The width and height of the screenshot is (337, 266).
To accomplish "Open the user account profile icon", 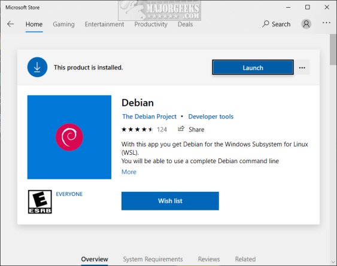I will (x=306, y=24).
